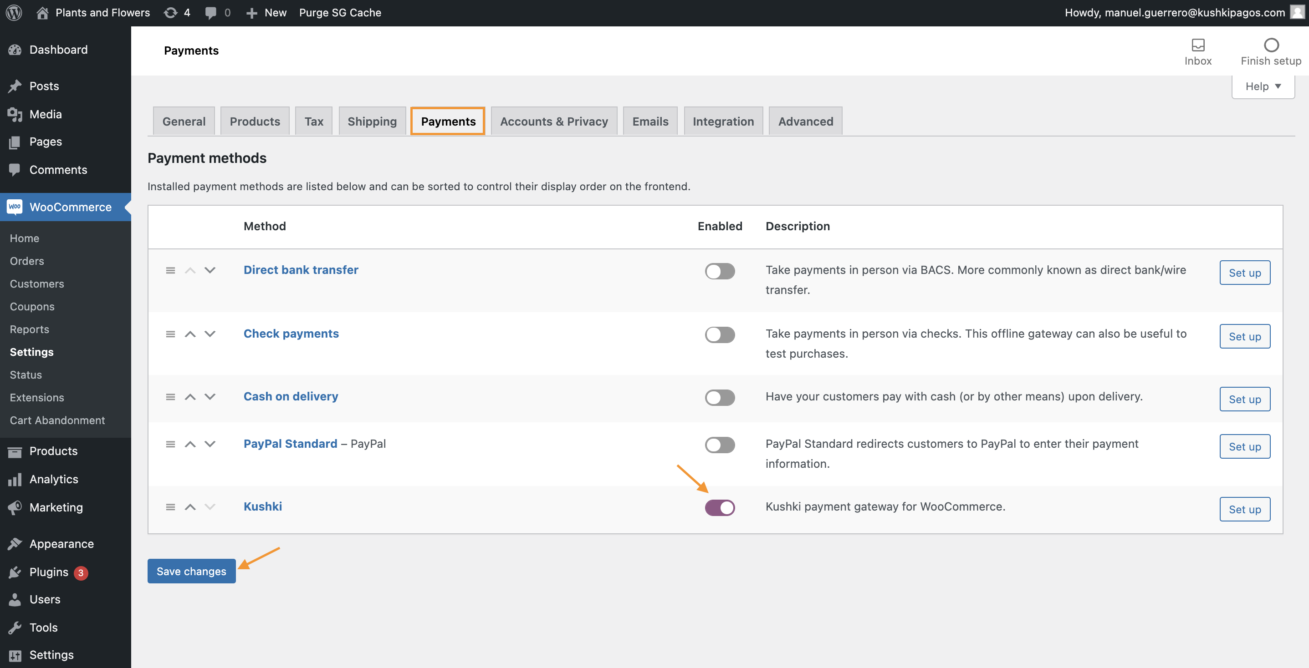Open the Inbox icon
Image resolution: width=1309 pixels, height=668 pixels.
point(1198,45)
